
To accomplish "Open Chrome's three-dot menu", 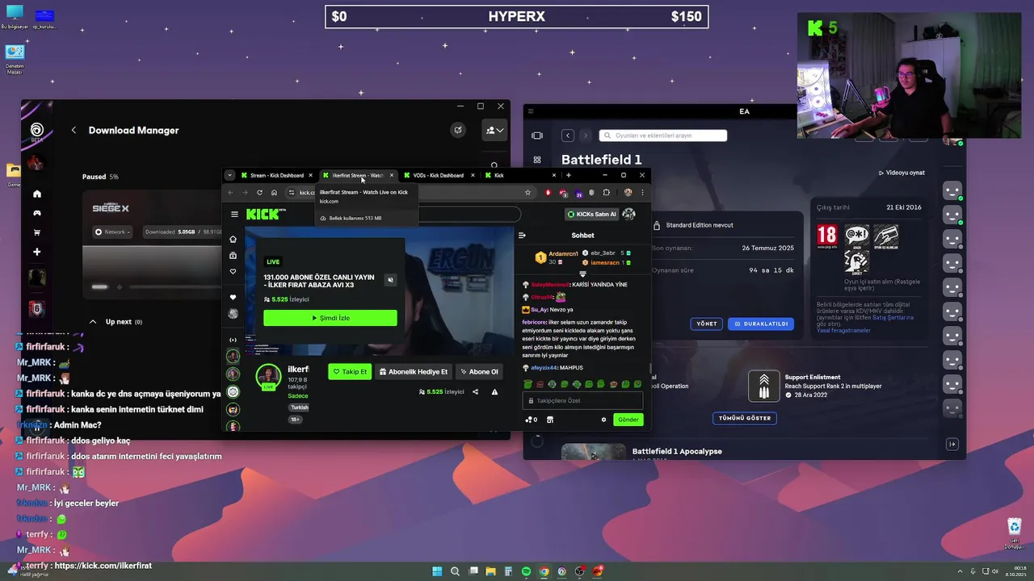I will 643,192.
